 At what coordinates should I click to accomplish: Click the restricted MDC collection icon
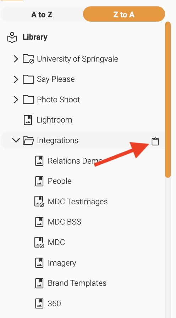point(39,242)
